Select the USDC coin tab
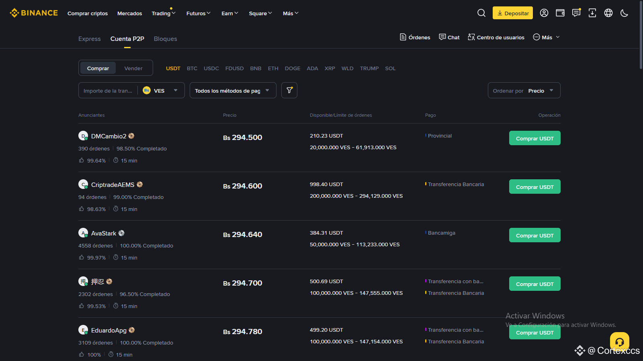This screenshot has width=643, height=361. [211, 68]
